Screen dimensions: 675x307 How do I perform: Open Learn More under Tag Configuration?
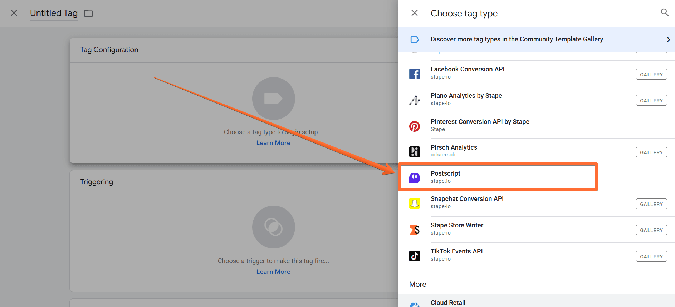(x=273, y=143)
